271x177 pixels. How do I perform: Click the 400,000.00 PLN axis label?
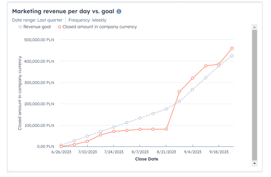[x=39, y=61]
